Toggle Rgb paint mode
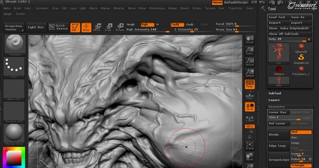Viewport: 319px width, 168px height. [x=147, y=24]
